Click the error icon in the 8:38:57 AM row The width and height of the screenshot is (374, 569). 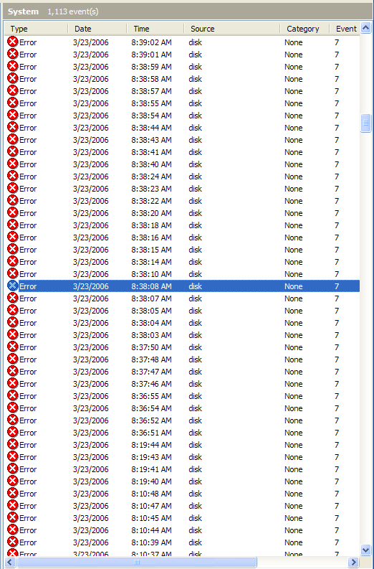coord(13,90)
